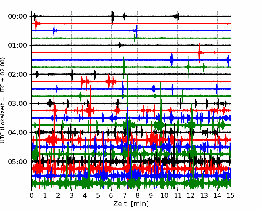
Task: Click the x-axis tick label 5
Action: pos(98,195)
